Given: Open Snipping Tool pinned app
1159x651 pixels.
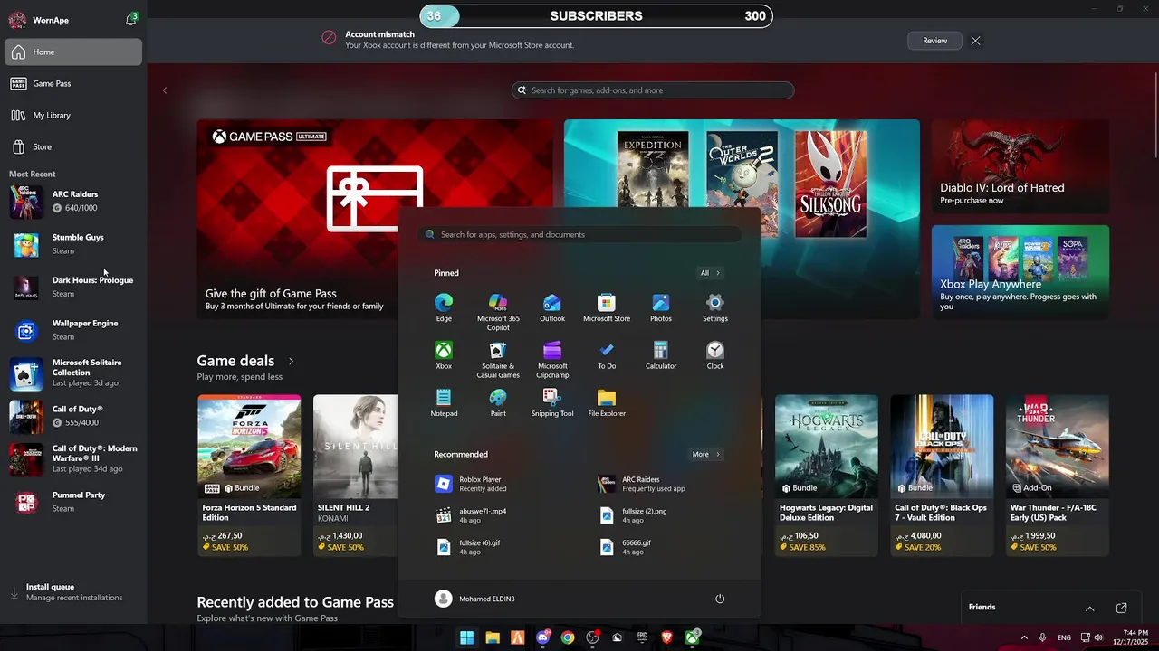Looking at the screenshot, I should click(x=552, y=402).
